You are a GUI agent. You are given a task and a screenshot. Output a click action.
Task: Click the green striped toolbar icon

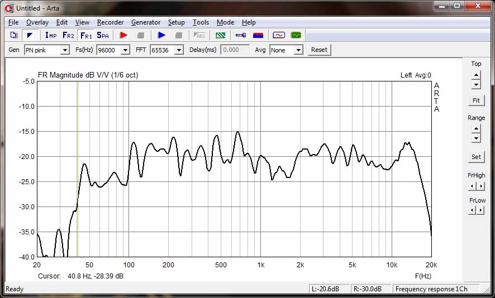pyautogui.click(x=220, y=35)
